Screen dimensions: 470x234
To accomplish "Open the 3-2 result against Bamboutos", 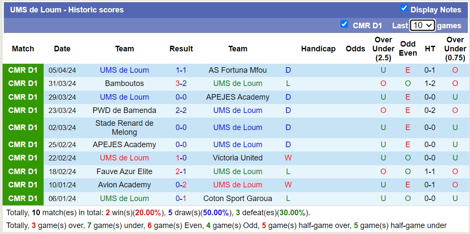I will (x=181, y=83).
